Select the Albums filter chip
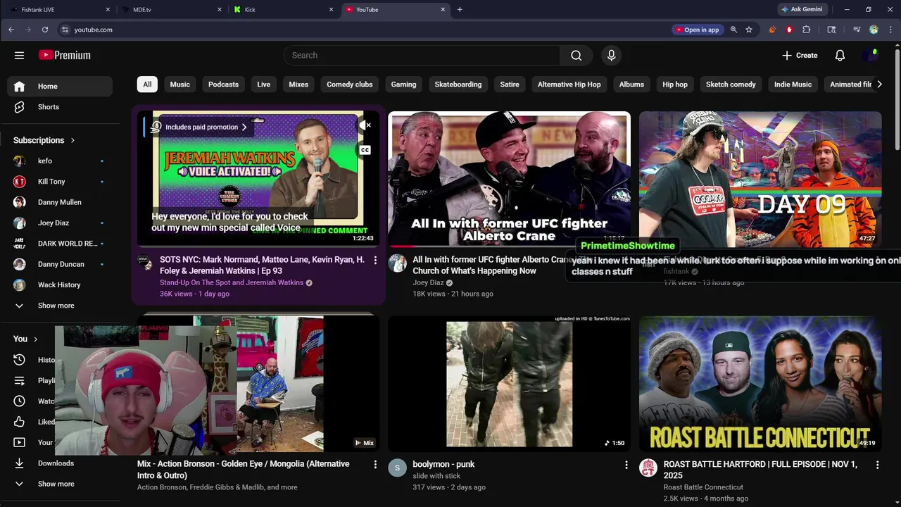Image resolution: width=901 pixels, height=507 pixels. click(x=631, y=84)
